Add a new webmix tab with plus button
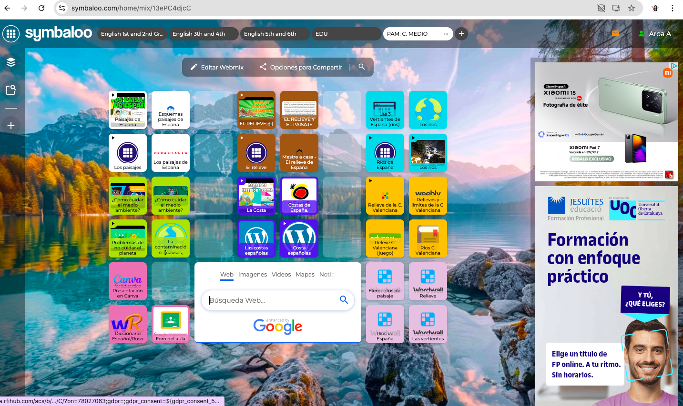The width and height of the screenshot is (683, 406). pos(461,34)
